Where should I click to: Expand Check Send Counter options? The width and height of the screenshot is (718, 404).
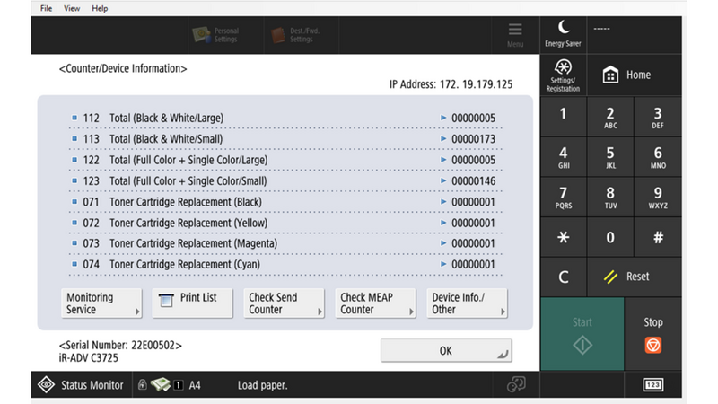284,303
